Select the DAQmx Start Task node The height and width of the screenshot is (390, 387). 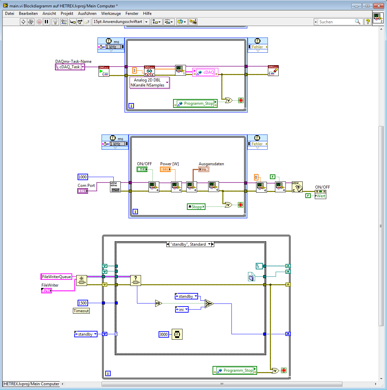104,71
